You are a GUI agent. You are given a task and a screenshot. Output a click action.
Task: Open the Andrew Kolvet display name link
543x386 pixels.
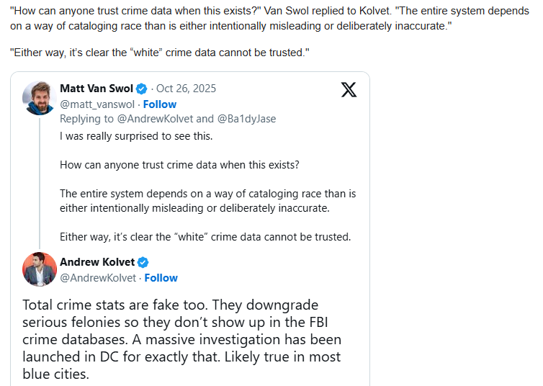pos(97,262)
